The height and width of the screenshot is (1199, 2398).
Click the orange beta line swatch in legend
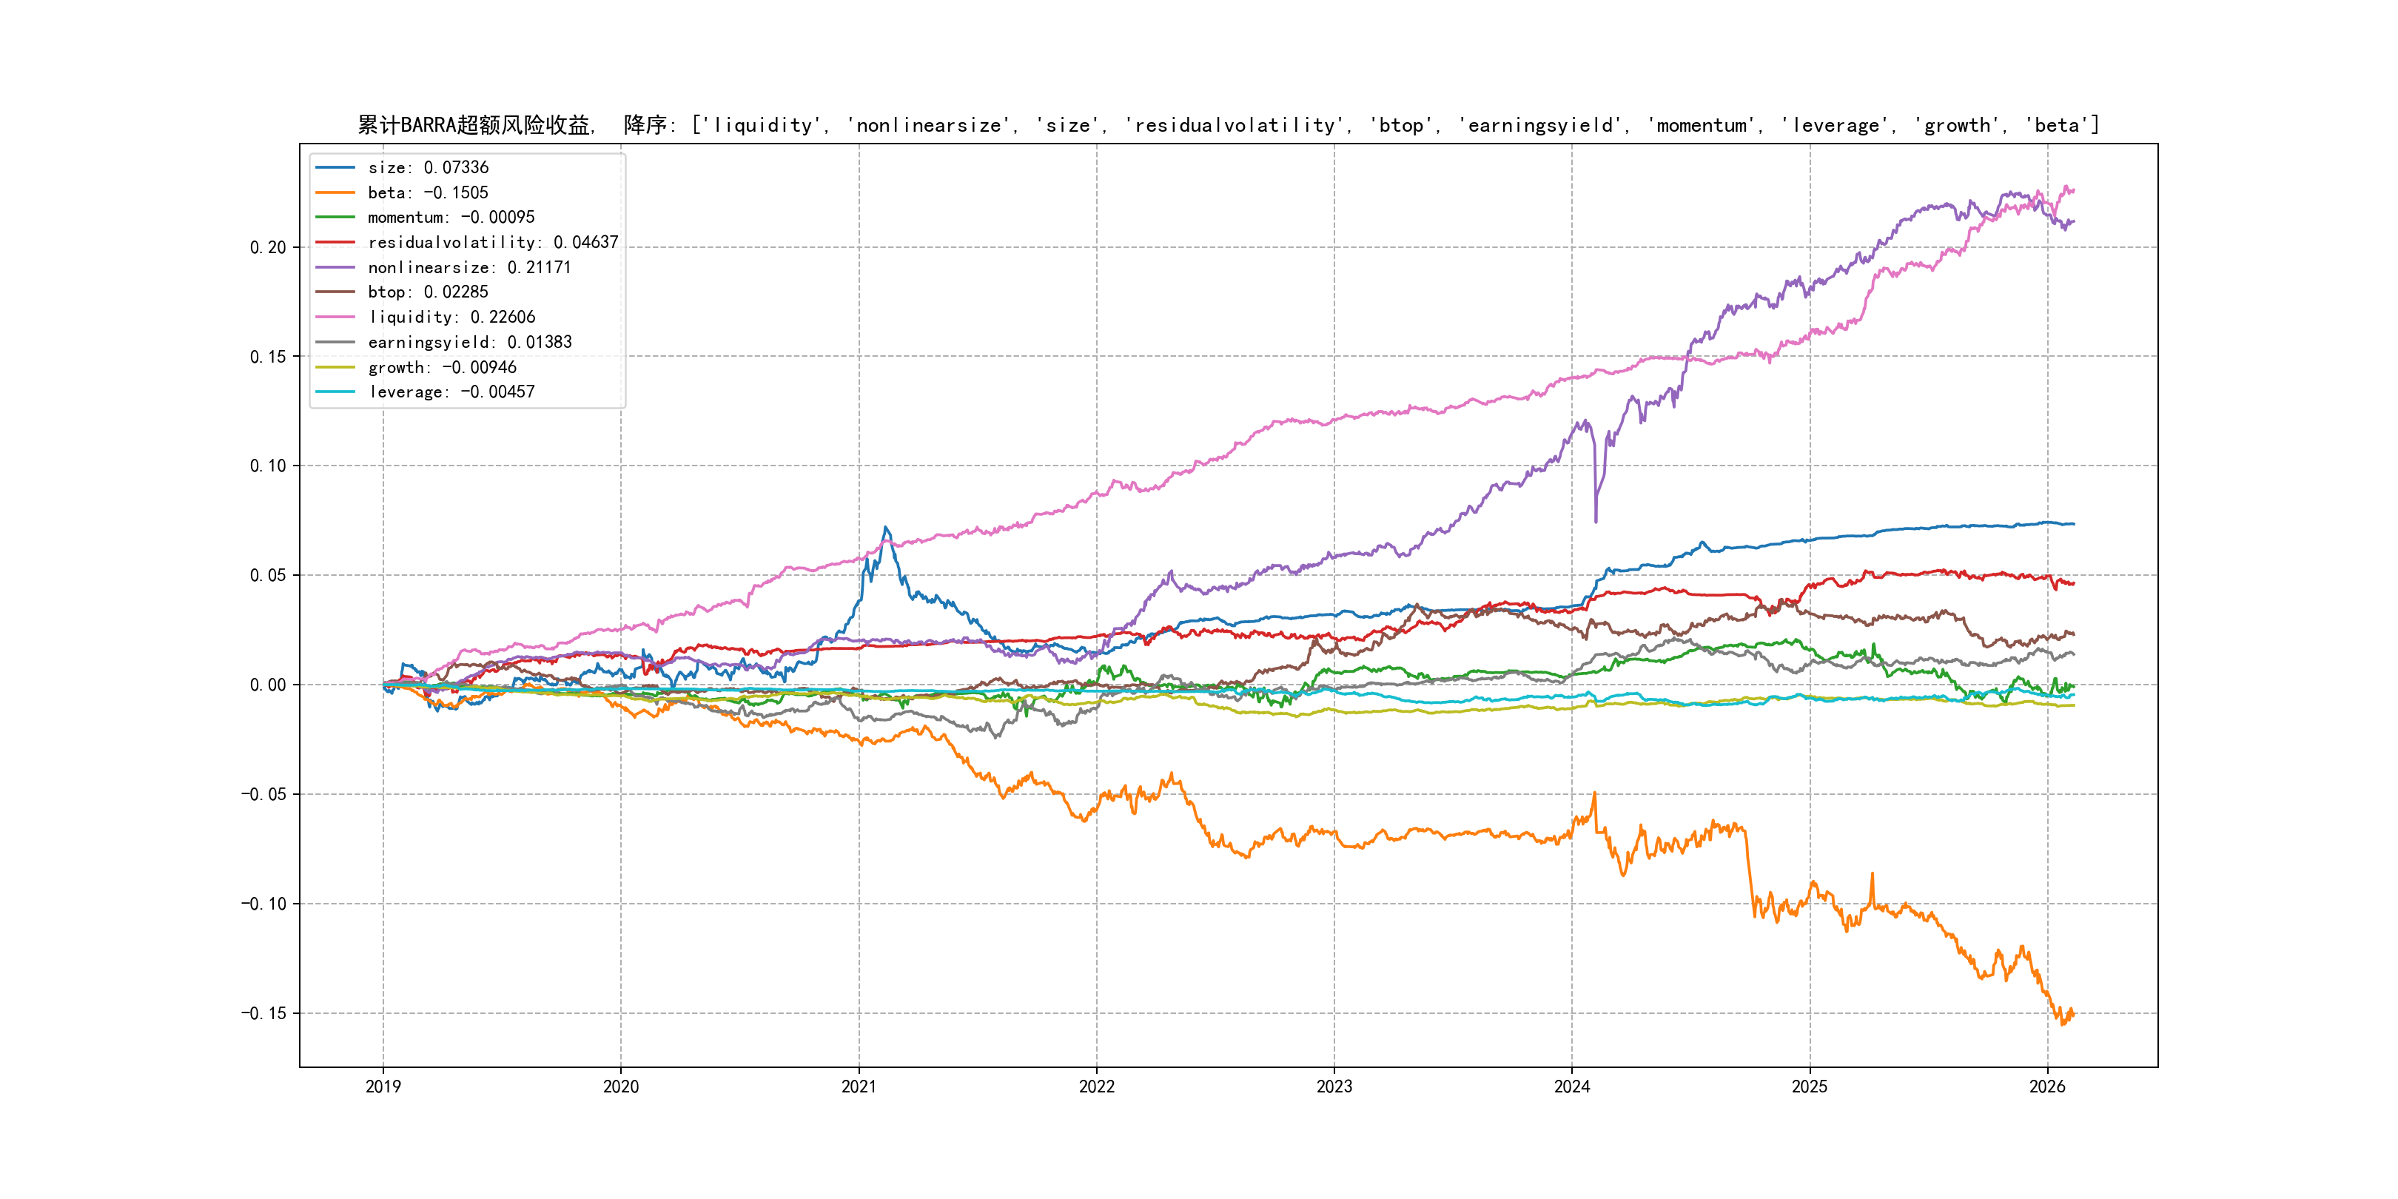click(x=335, y=192)
